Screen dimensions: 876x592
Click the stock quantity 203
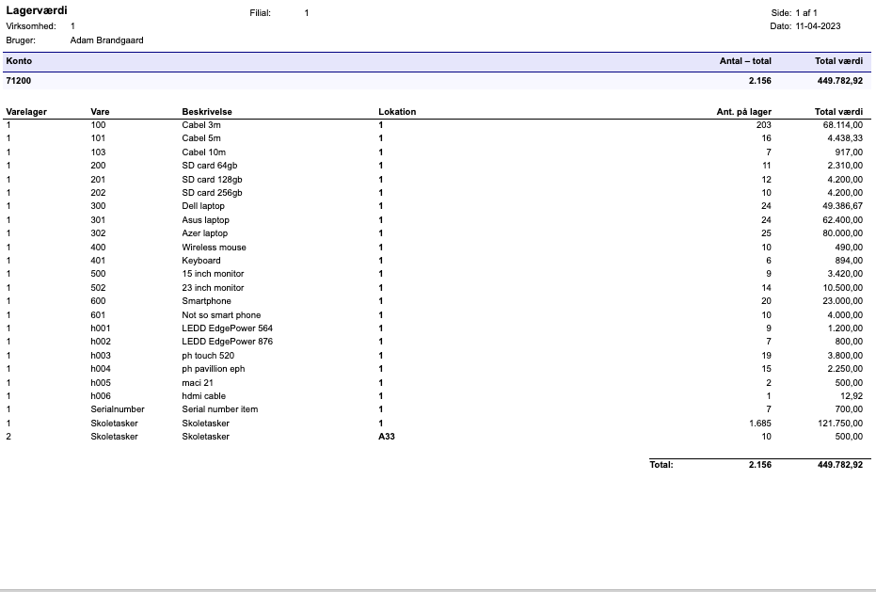[x=764, y=125]
